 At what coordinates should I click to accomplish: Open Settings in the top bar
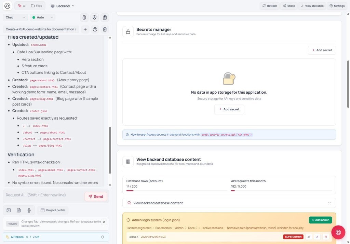(x=337, y=6)
